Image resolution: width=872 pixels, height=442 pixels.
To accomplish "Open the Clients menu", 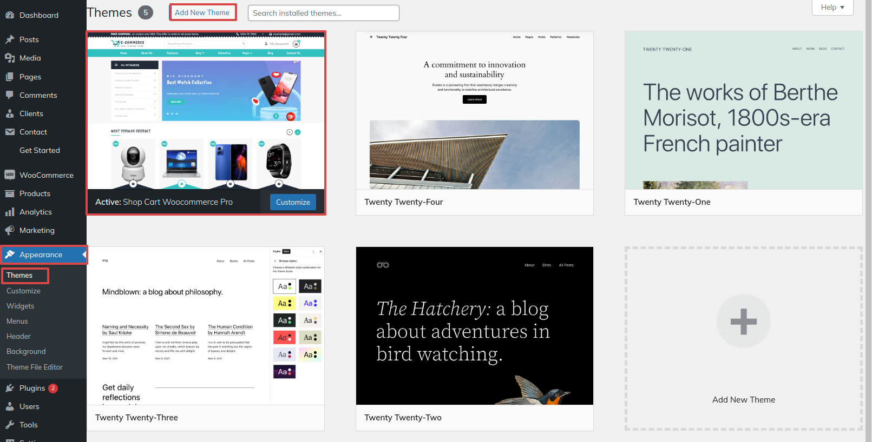I will click(43, 113).
